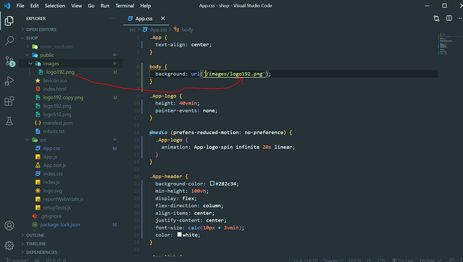Click src in the breadcrumb
The image size is (463, 262).
132,29
